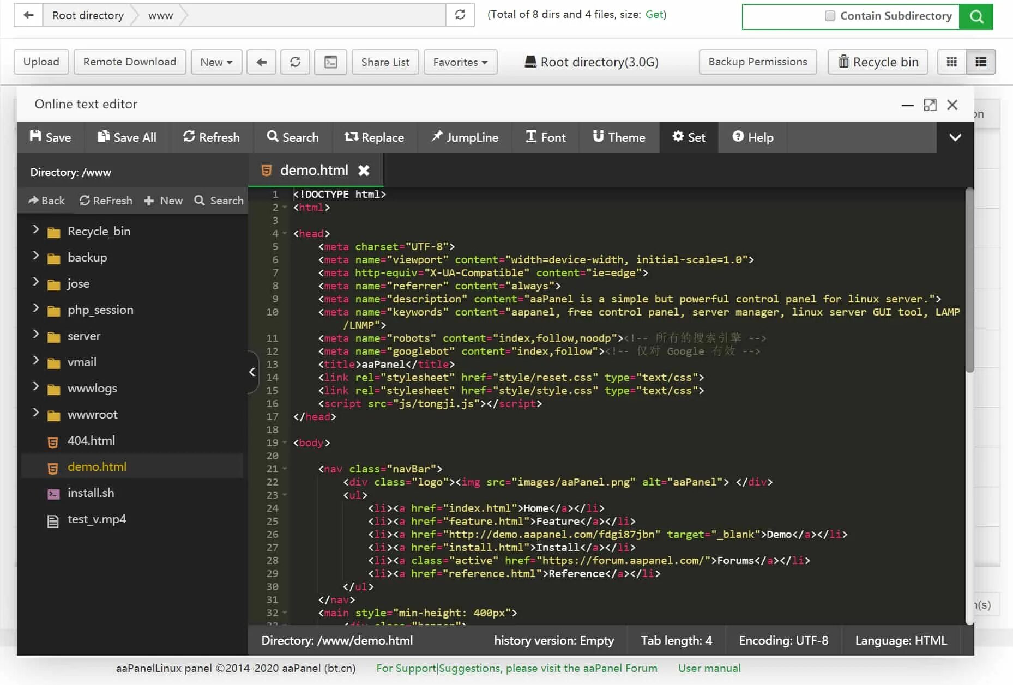Close the demo.html editor tab
The width and height of the screenshot is (1013, 685).
364,171
